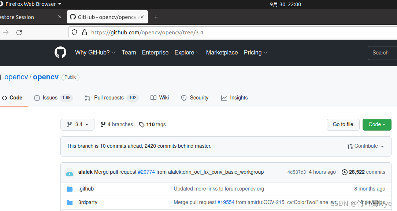Open the 3rdparty folder
397x211 pixels.
click(88, 203)
